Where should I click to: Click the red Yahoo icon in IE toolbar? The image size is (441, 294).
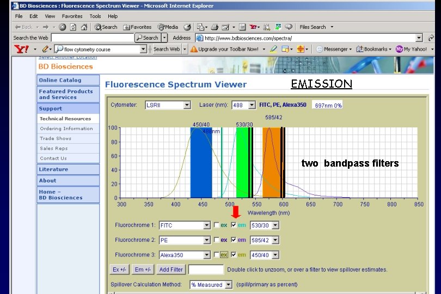click(253, 27)
